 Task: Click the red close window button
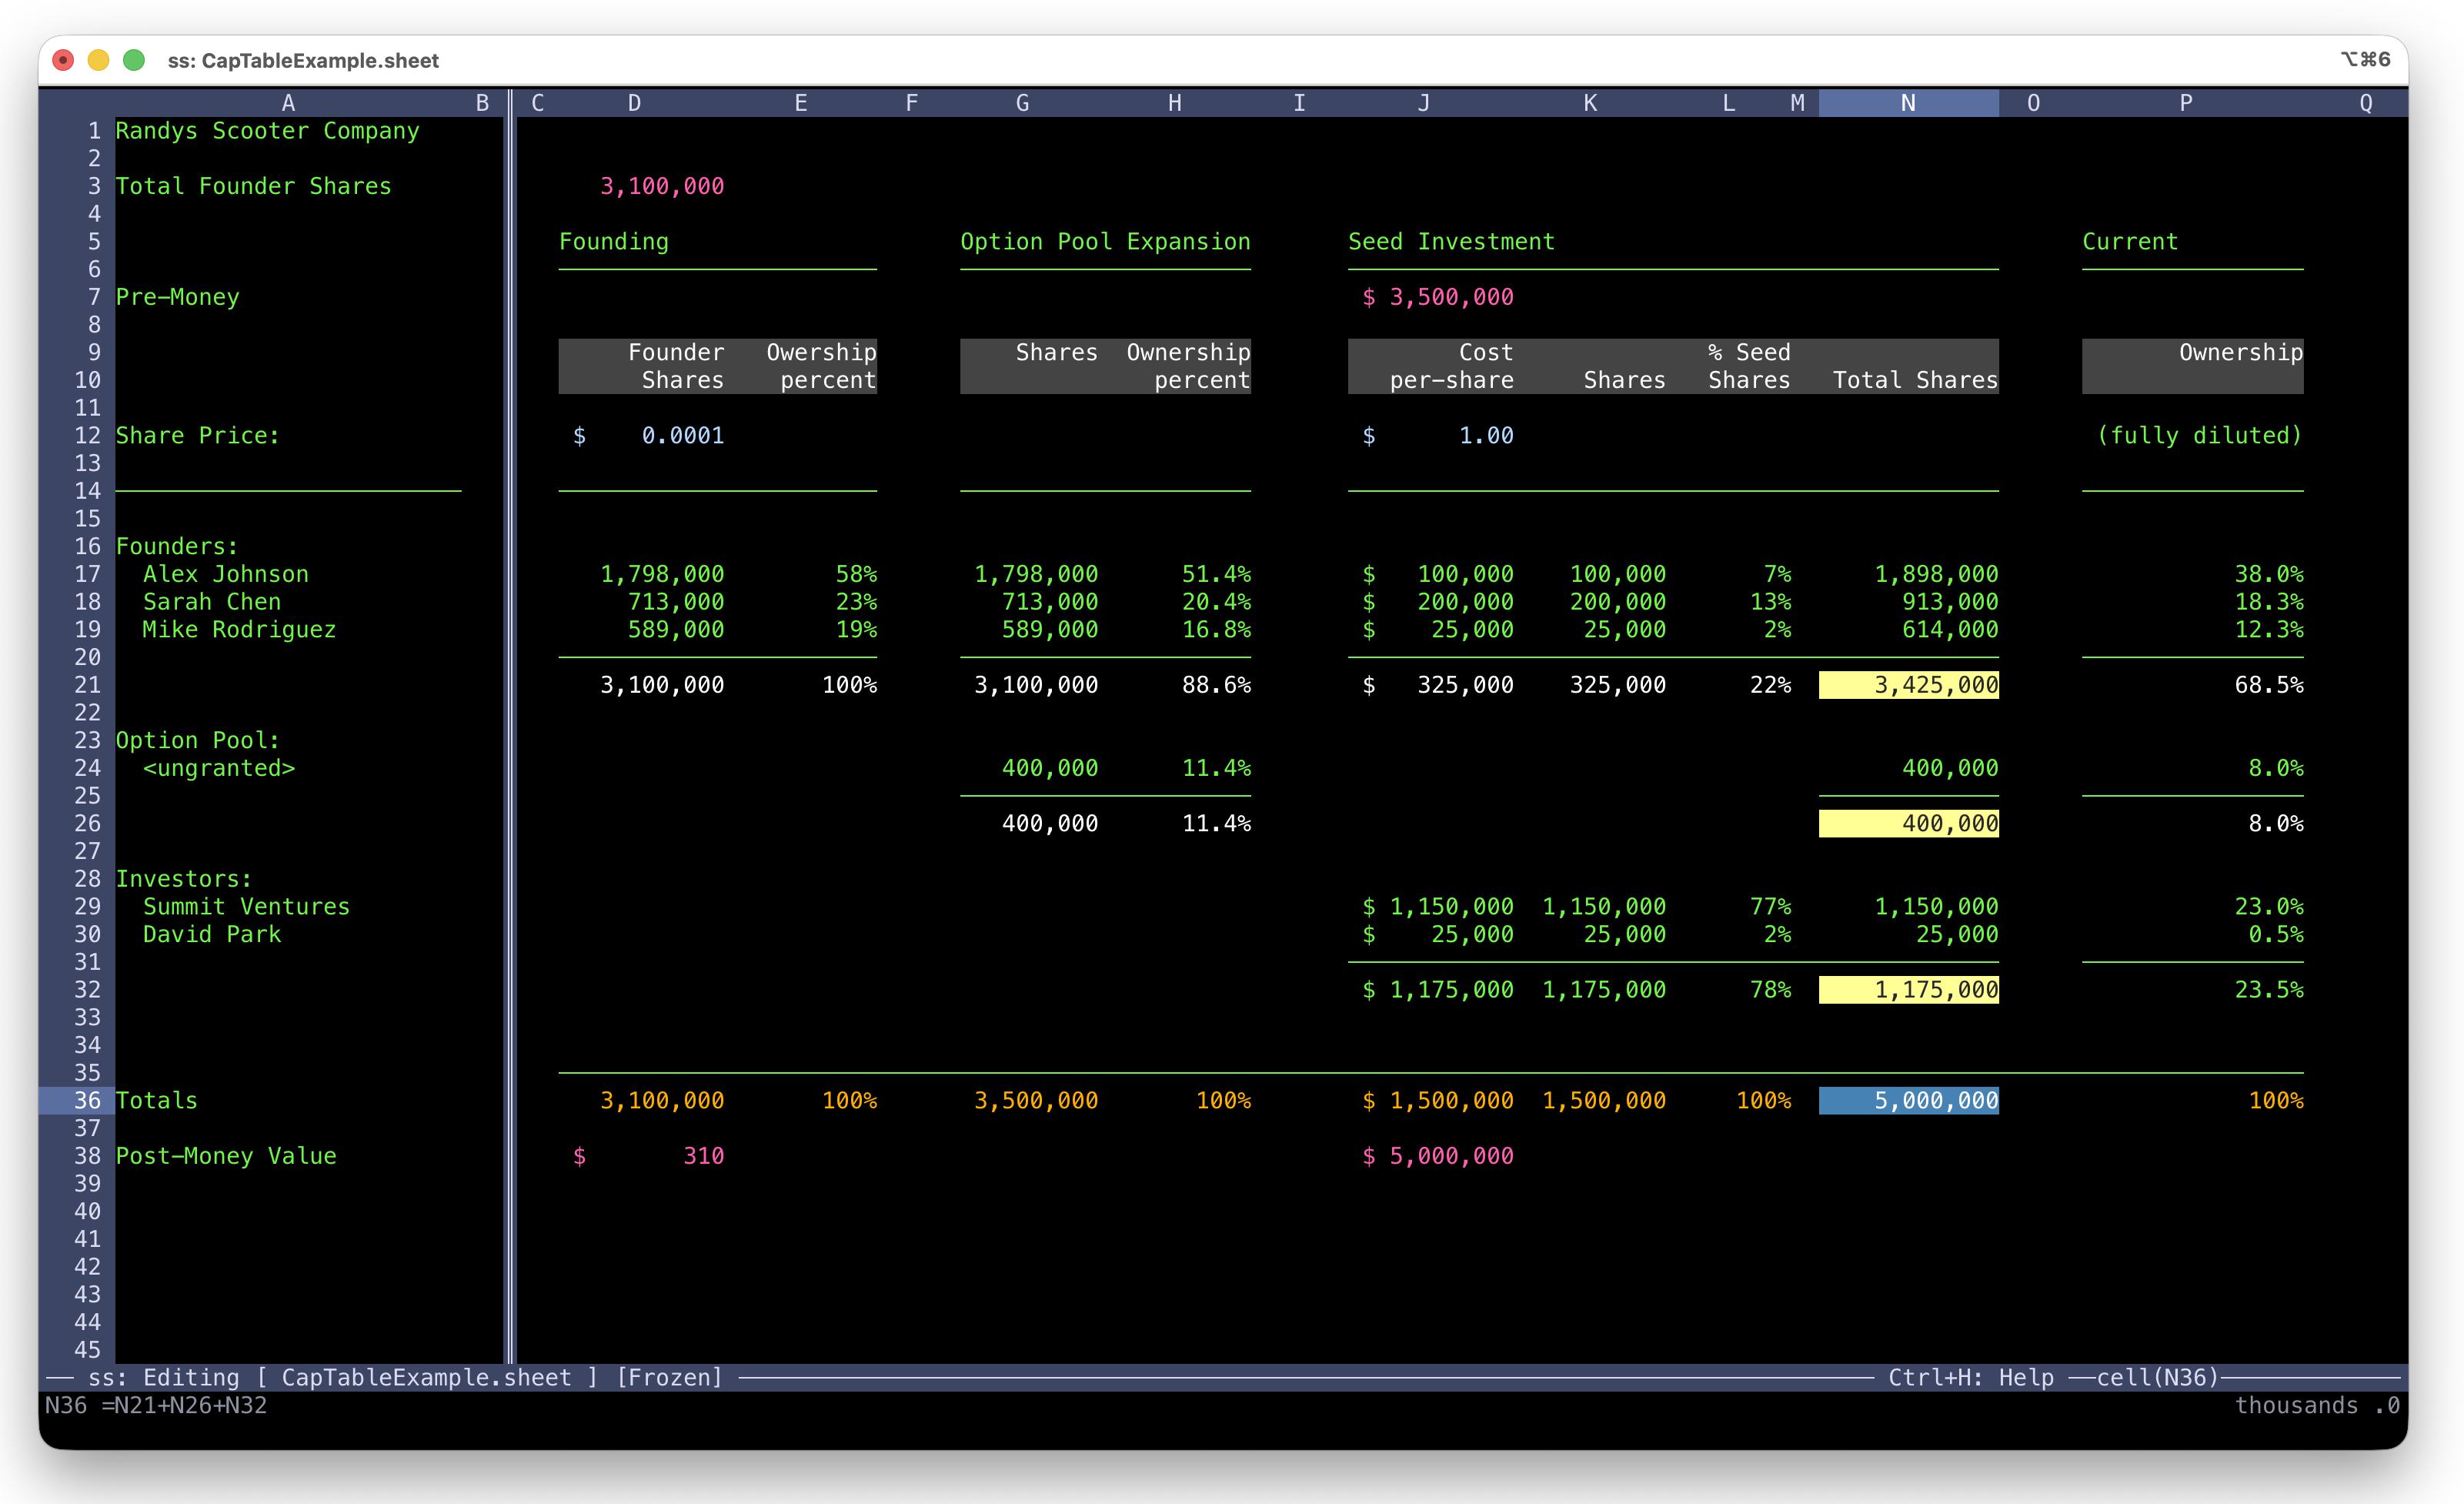(x=63, y=60)
